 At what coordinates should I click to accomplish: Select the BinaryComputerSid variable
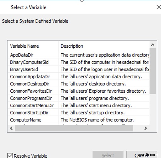click(x=79, y=62)
